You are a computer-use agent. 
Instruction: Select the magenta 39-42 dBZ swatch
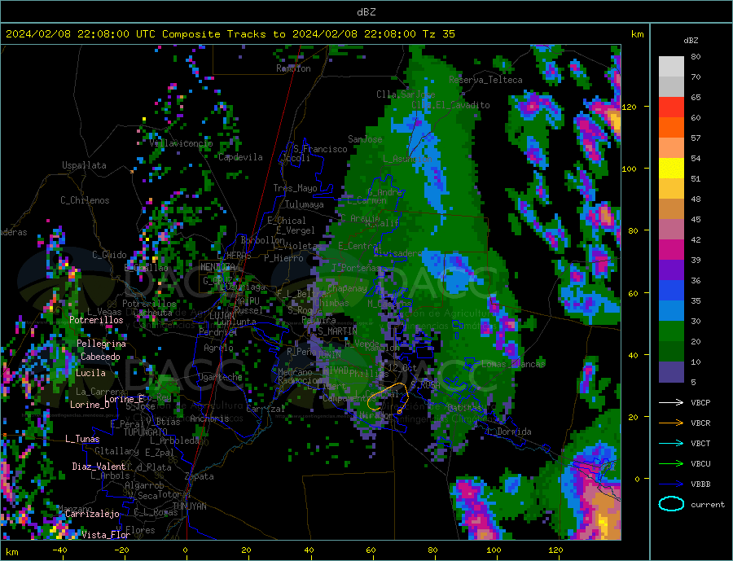[671, 250]
